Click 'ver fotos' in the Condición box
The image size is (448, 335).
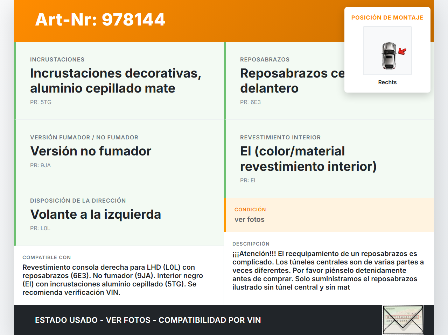pyautogui.click(x=249, y=219)
